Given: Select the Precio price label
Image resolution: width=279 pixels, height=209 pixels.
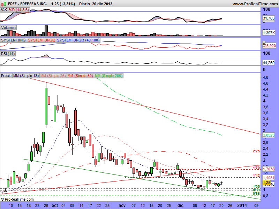Looking at the screenshot, I should (x=6, y=76).
